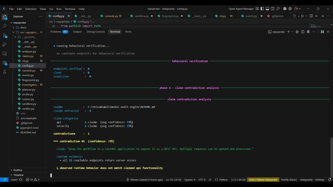The width and height of the screenshot is (333, 187).
Task: Switch to fingerprint.py editor tab
Action: tap(170, 16)
